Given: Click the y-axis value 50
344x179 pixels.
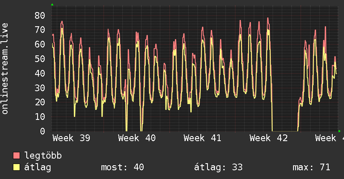Looking at the screenshot, I should [x=40, y=59].
